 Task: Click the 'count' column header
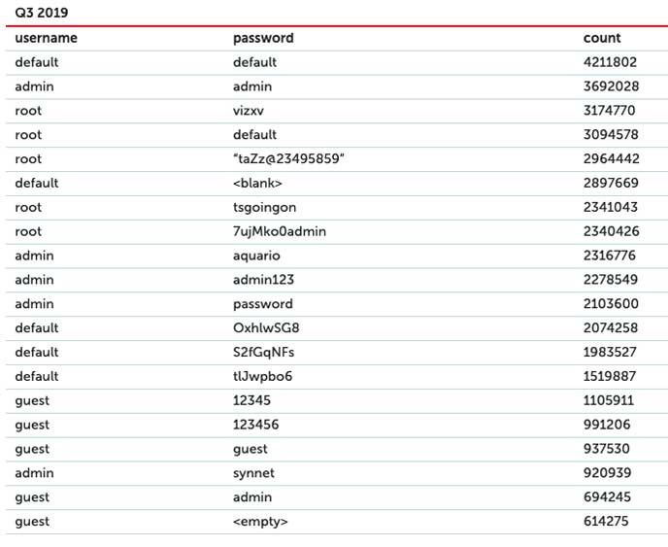[602, 38]
